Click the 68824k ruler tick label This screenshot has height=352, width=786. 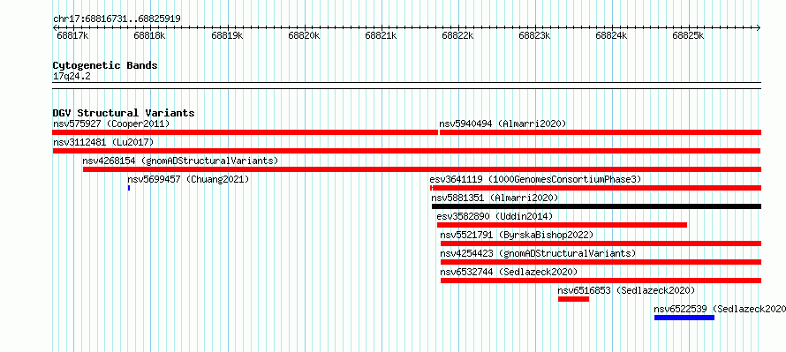[x=611, y=36]
